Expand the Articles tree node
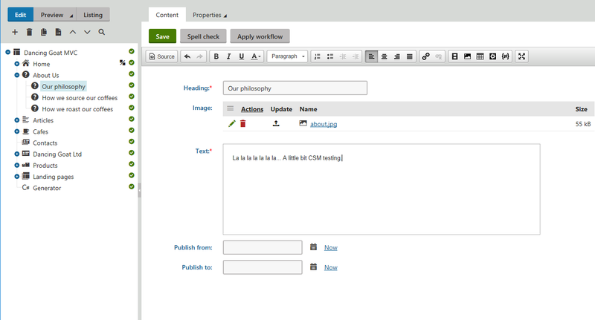This screenshot has height=320, width=595. coord(16,120)
